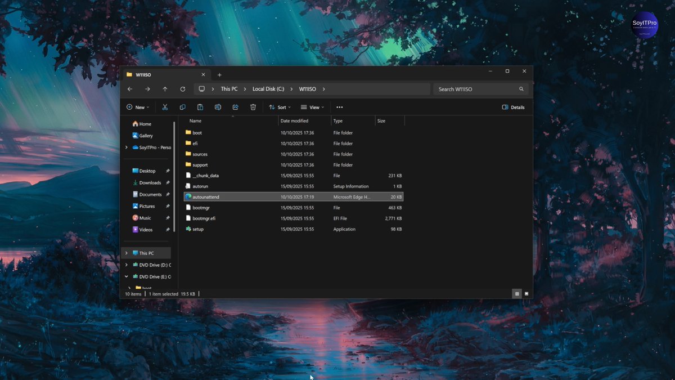
Task: Click the Copy icon in toolbar
Action: (x=182, y=107)
